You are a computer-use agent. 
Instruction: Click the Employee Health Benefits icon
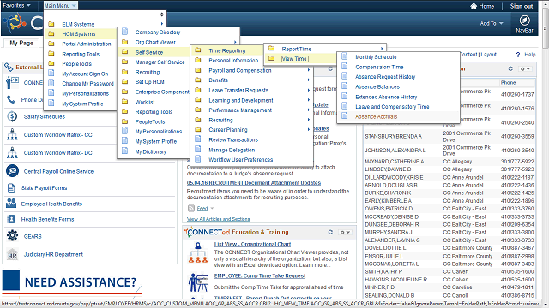click(x=11, y=204)
